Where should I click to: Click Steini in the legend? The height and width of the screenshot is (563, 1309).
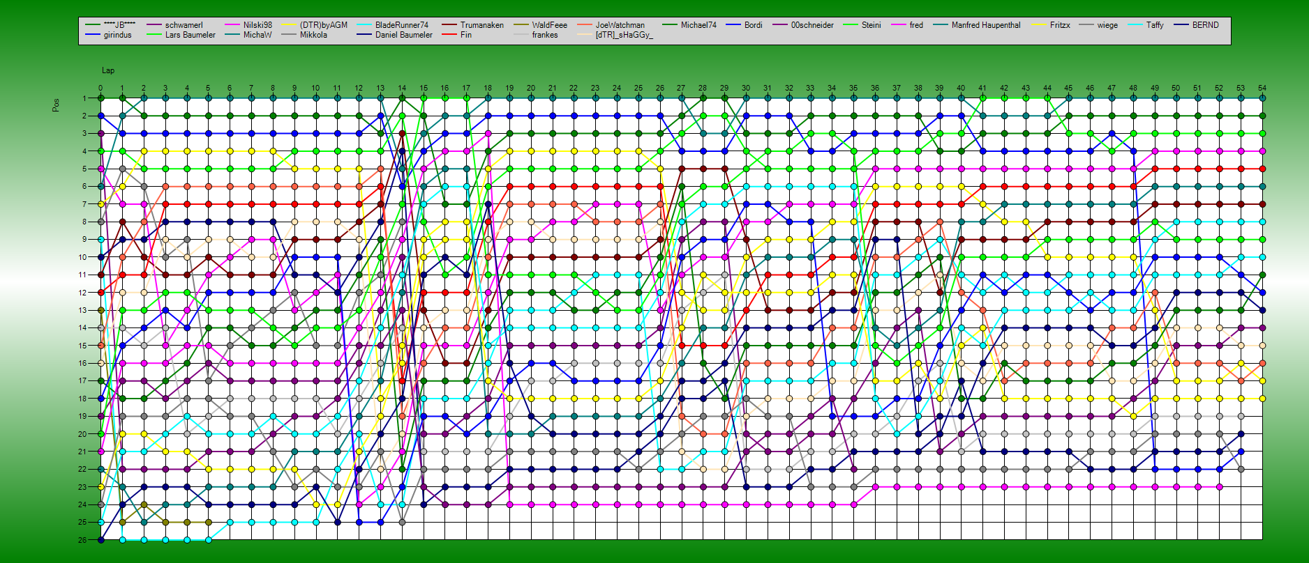click(x=871, y=25)
